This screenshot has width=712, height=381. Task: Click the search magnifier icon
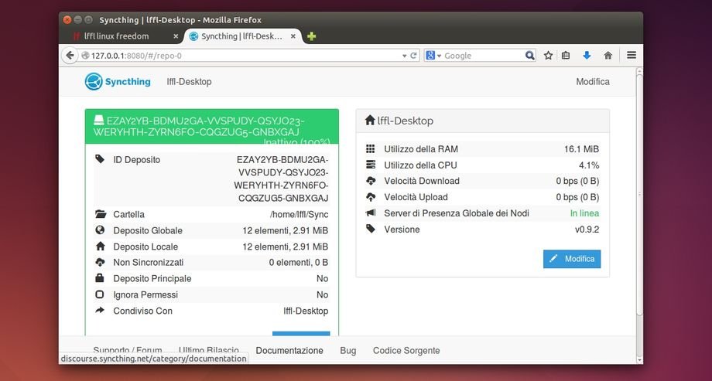click(530, 56)
